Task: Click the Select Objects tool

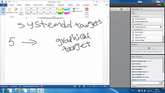Action: click(x=21, y=11)
